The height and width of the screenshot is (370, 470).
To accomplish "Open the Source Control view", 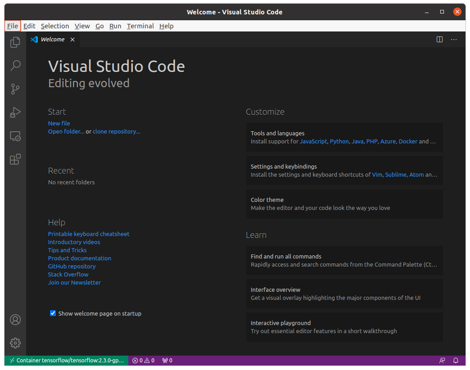I will (15, 89).
